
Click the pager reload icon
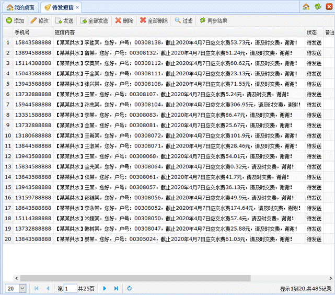(x=130, y=289)
